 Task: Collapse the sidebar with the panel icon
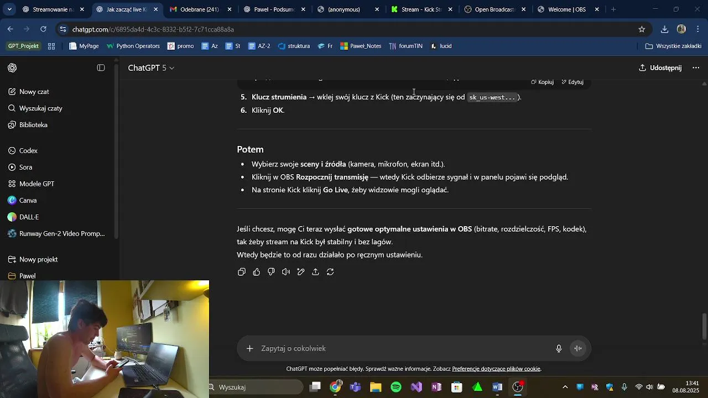tap(101, 68)
